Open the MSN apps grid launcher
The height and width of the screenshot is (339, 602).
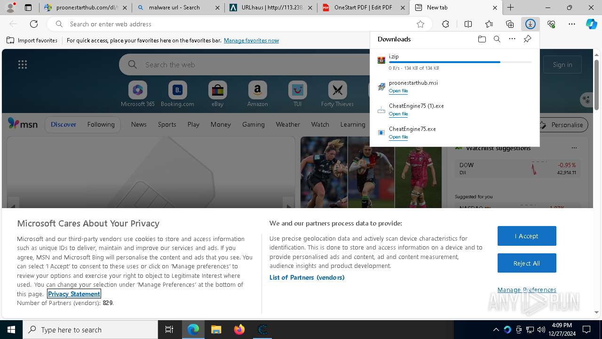point(23,65)
